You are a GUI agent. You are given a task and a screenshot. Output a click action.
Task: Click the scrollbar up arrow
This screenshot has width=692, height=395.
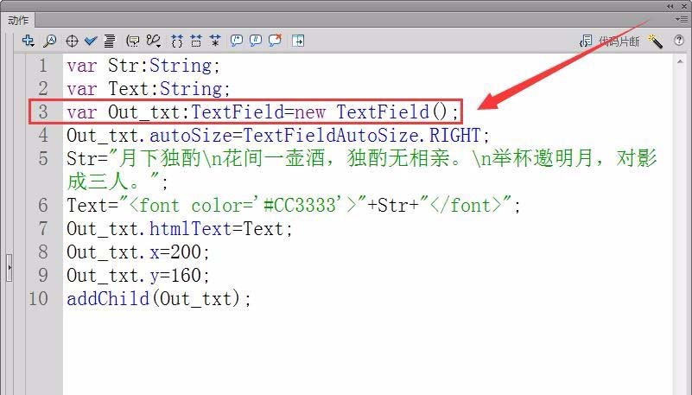tap(680, 61)
